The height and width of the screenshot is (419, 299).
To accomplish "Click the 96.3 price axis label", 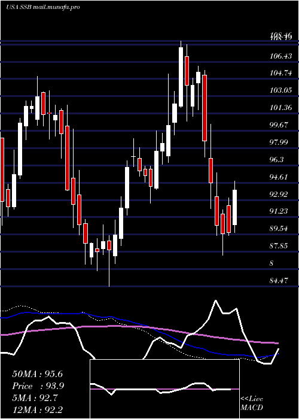I will (x=277, y=160).
